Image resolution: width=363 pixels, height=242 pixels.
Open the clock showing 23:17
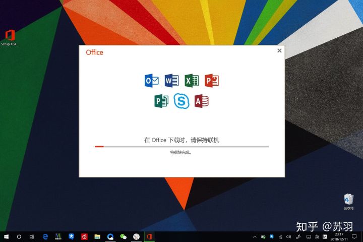click(x=339, y=236)
